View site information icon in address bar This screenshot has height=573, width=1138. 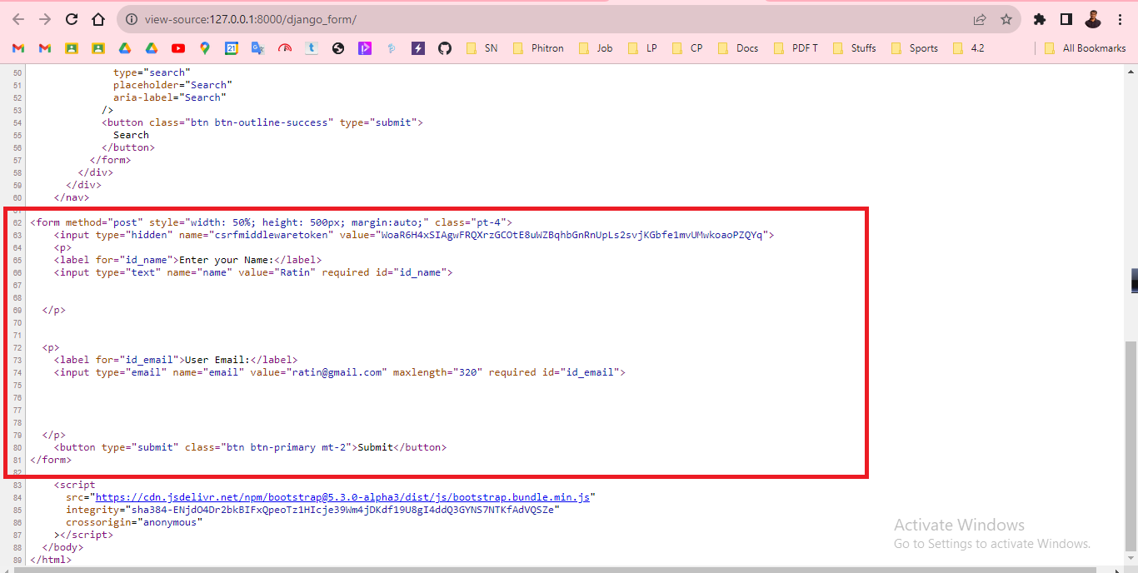(x=130, y=19)
